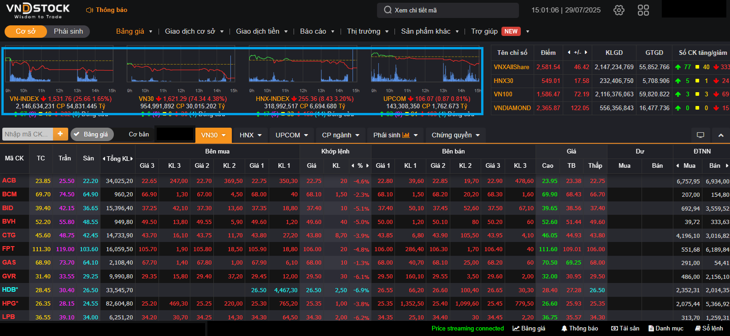This screenshot has width=730, height=336.
Task: Open the Thị trường menu
Action: [x=368, y=31]
